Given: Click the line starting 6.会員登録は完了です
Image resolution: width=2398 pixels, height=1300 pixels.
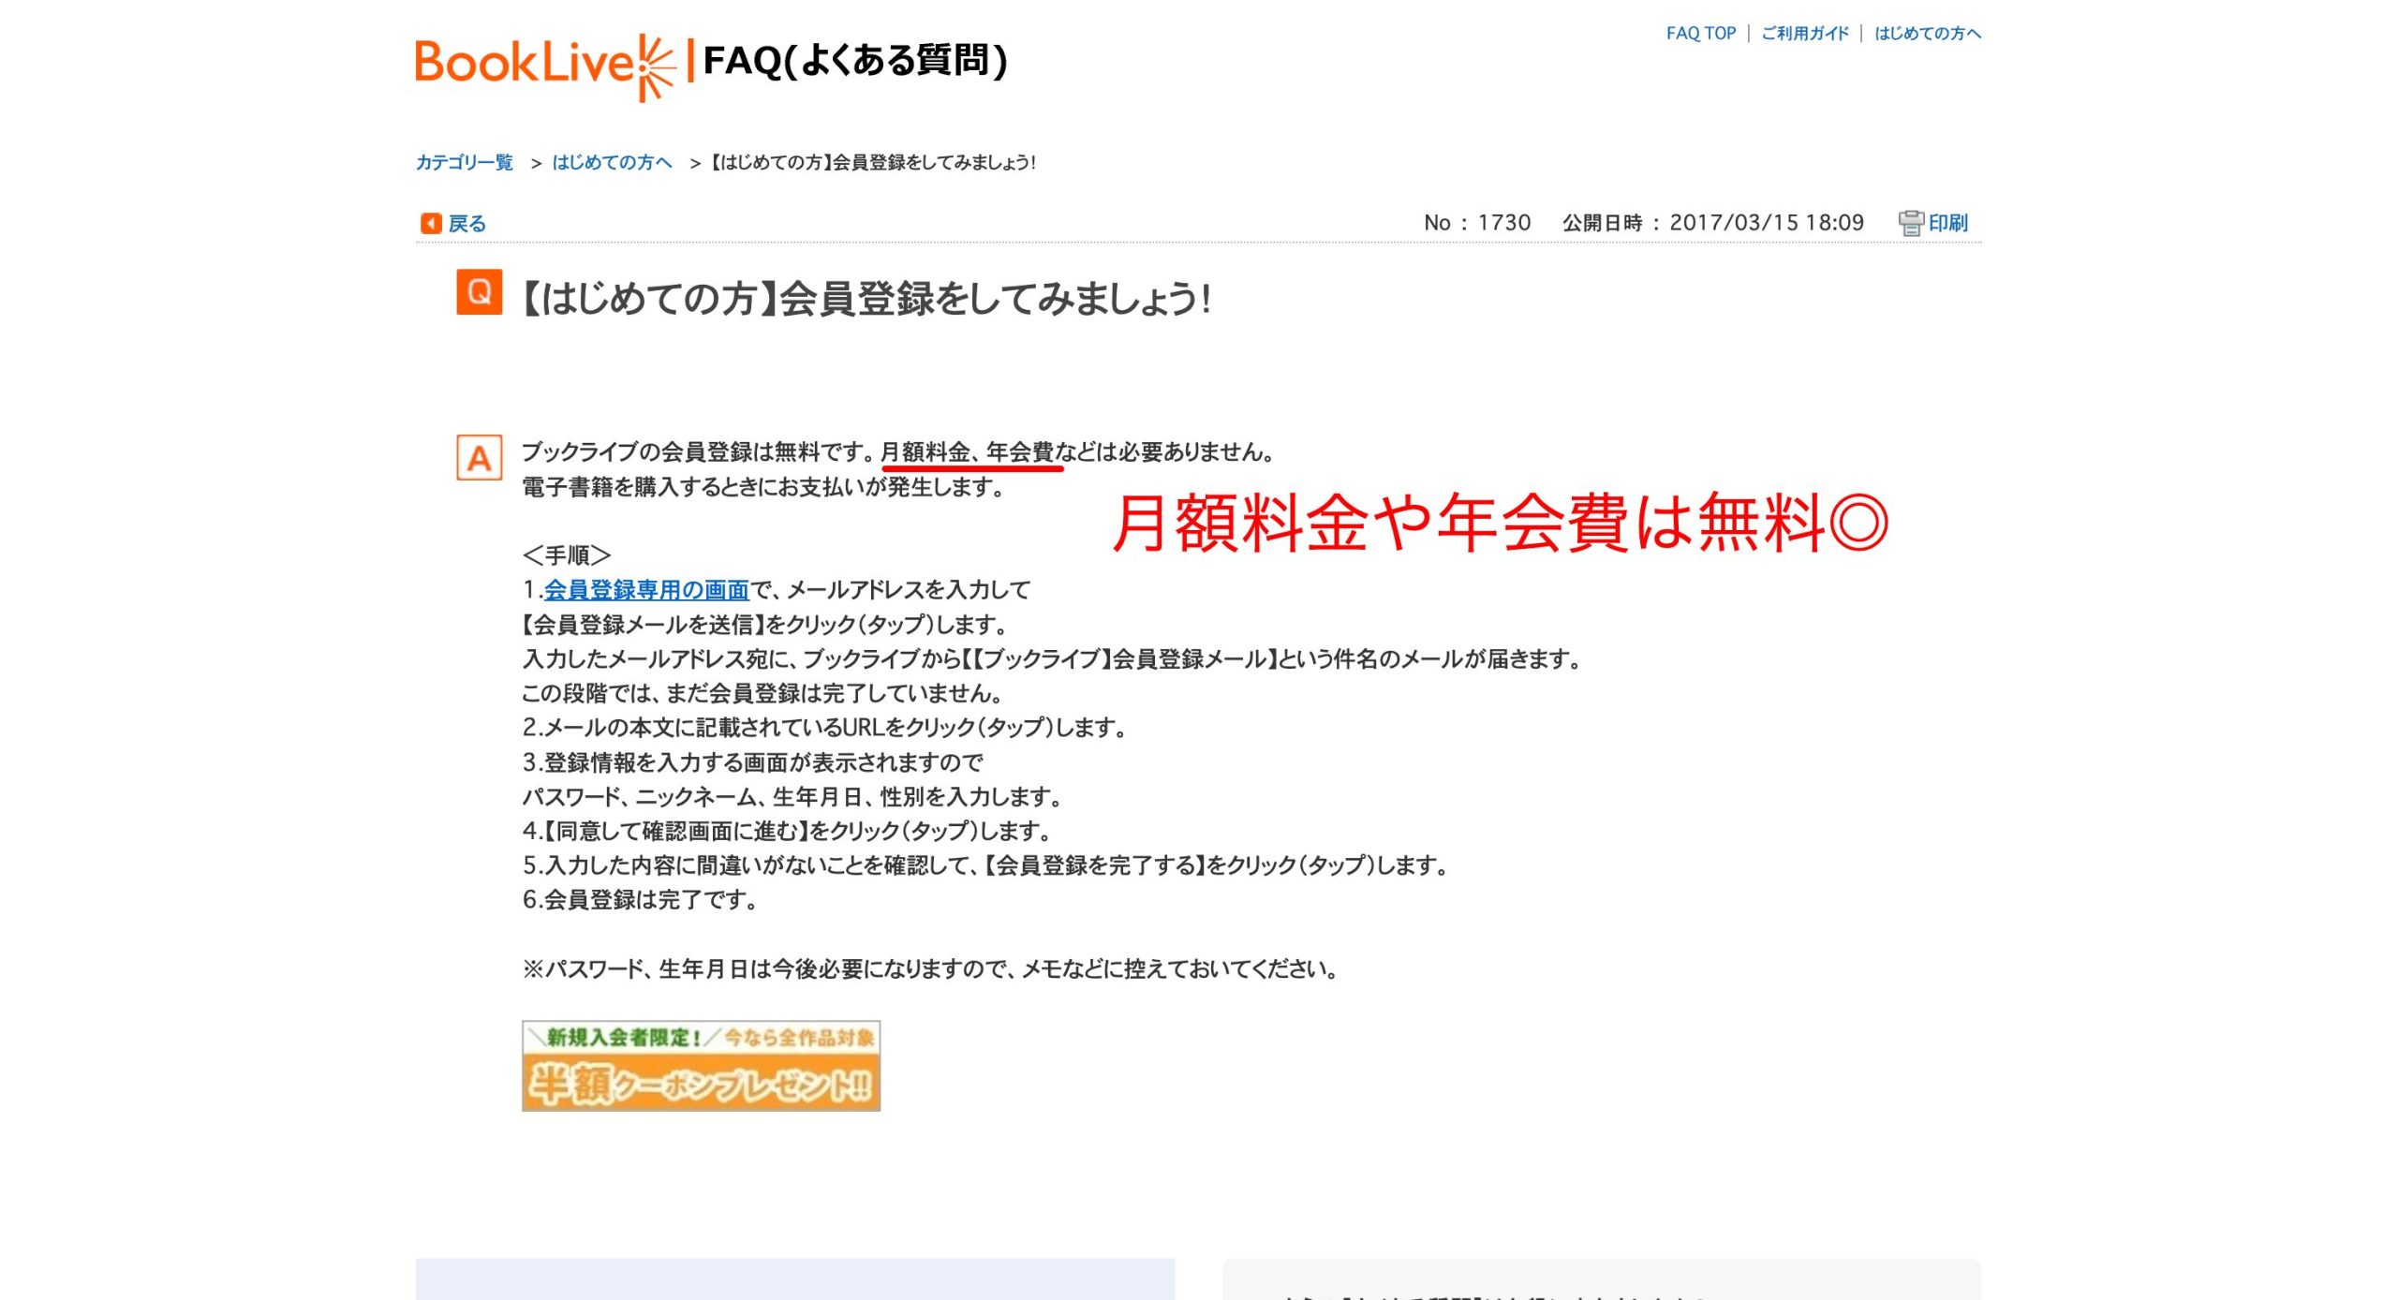Looking at the screenshot, I should [x=641, y=900].
